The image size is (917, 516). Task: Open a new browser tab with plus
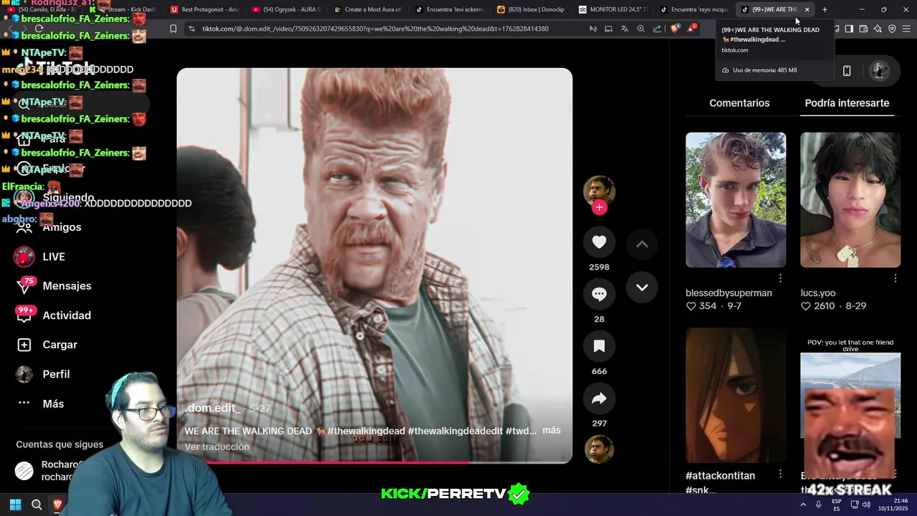(825, 9)
